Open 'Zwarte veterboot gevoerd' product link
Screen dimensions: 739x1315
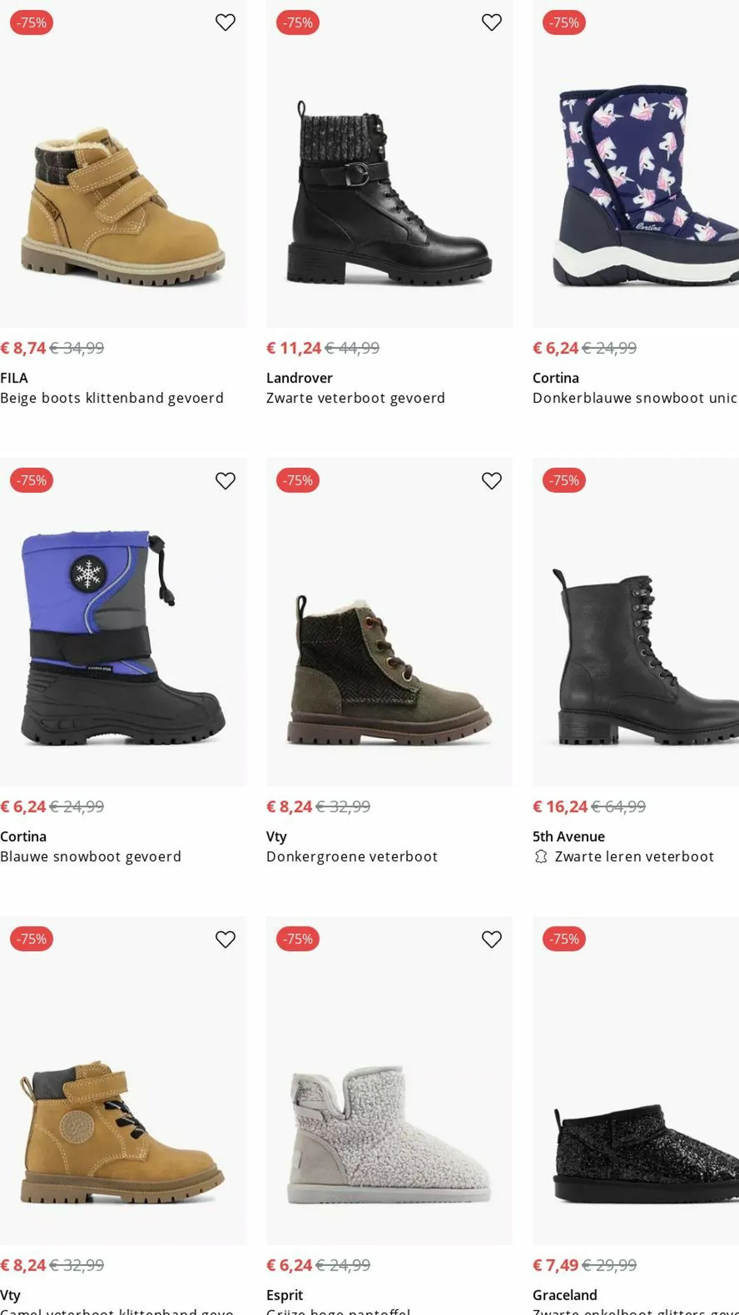(x=355, y=398)
